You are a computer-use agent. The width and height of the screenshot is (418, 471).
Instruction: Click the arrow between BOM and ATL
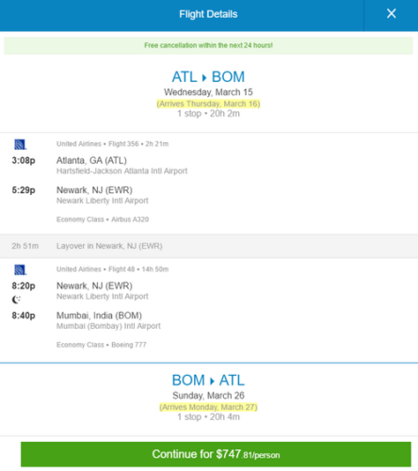coord(212,381)
